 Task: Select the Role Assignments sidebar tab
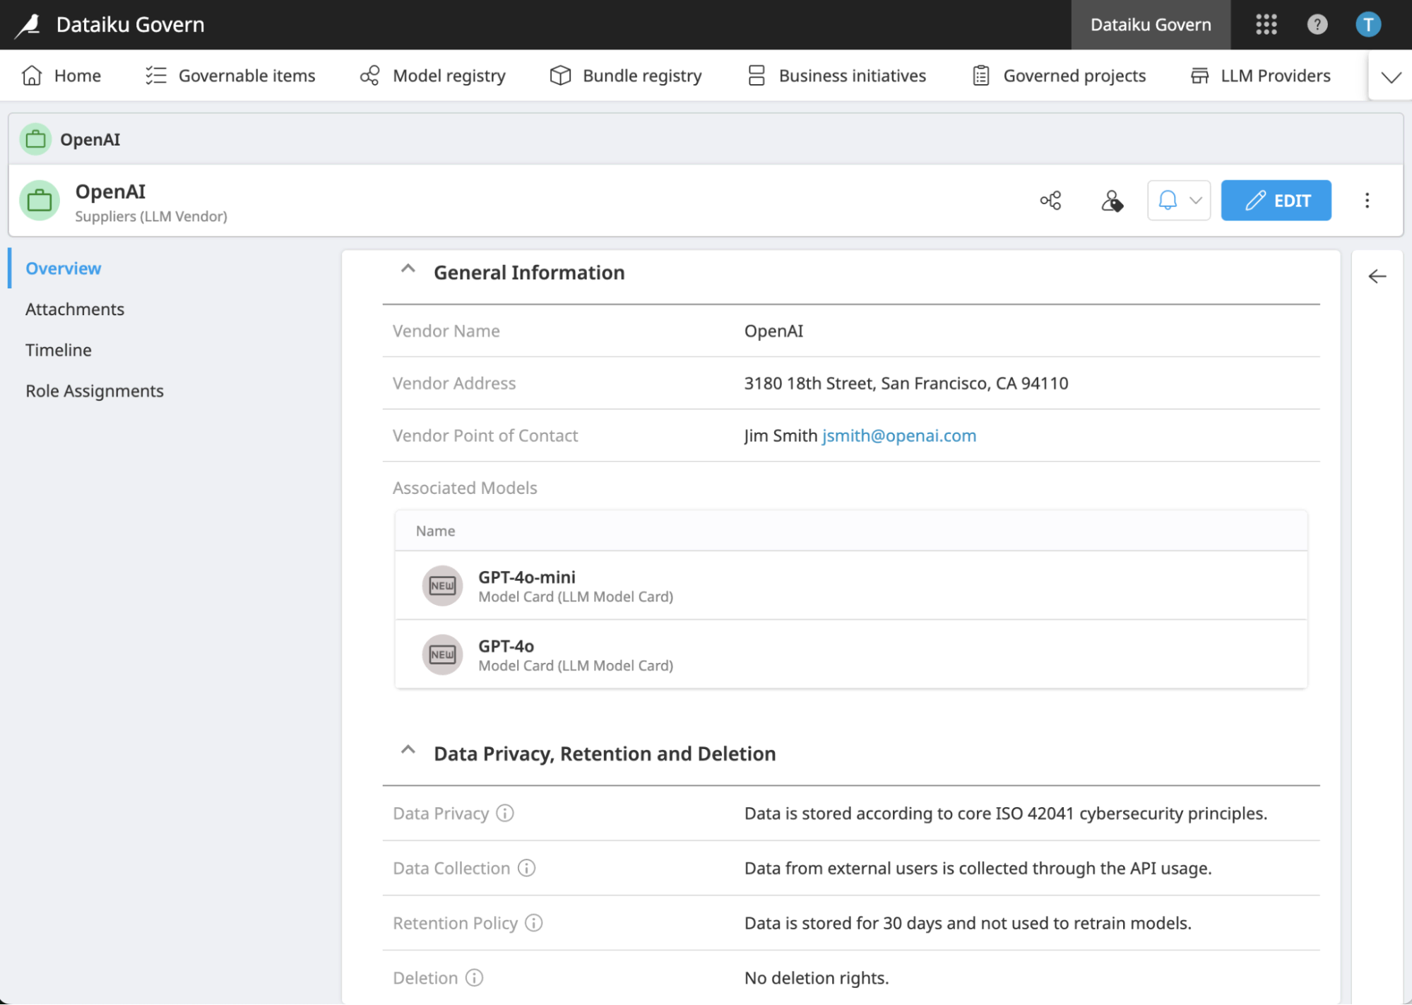point(95,392)
